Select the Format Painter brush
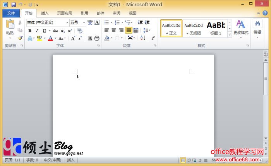Viewport: 271px width, 166px height. coord(20,38)
